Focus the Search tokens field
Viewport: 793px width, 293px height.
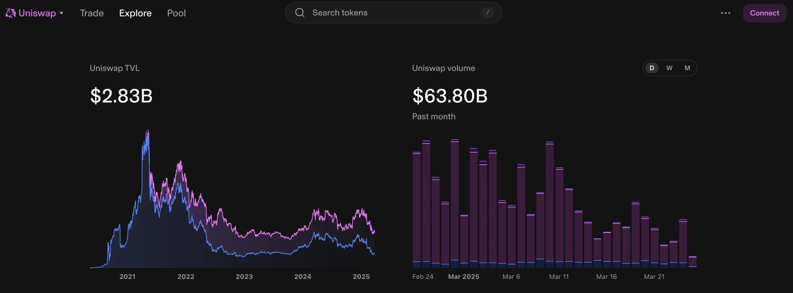tap(393, 13)
